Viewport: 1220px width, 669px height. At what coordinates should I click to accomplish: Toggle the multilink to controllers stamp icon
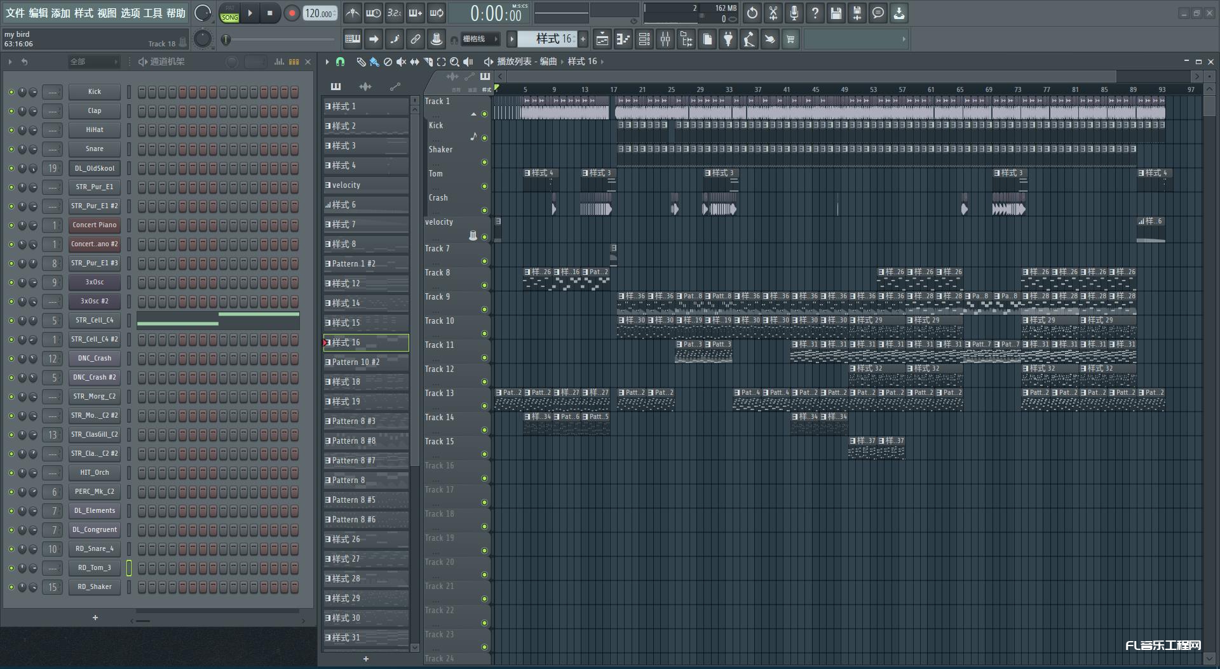click(x=437, y=39)
